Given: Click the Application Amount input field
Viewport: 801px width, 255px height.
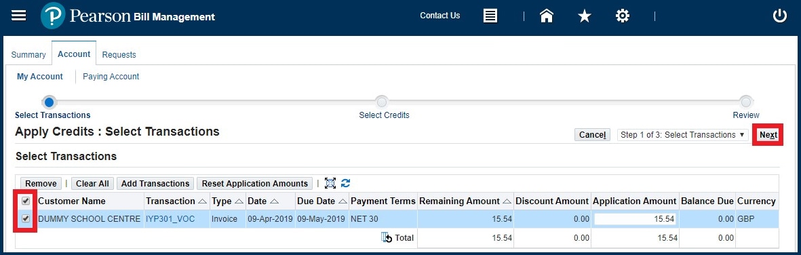Looking at the screenshot, I should 636,219.
